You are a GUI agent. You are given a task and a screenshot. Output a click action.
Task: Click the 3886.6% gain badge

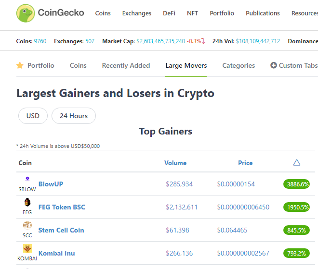[296, 184]
